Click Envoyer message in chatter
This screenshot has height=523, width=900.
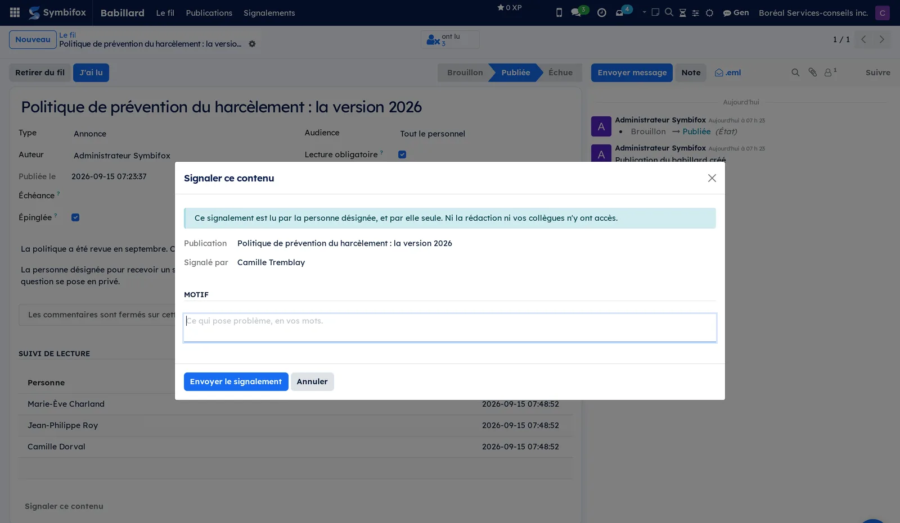click(x=632, y=72)
